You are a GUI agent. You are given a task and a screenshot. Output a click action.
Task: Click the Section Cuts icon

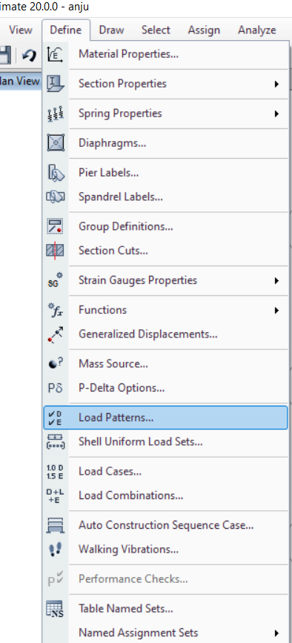(56, 250)
